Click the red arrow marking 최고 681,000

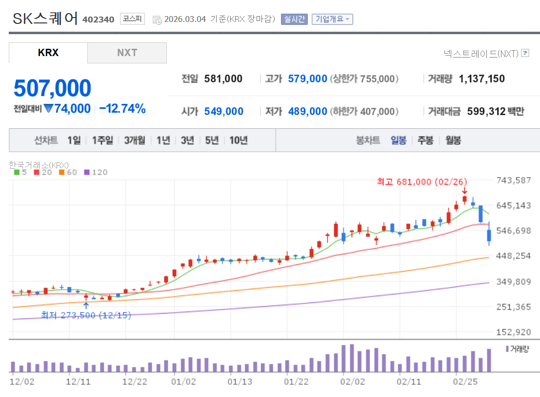[x=464, y=191]
